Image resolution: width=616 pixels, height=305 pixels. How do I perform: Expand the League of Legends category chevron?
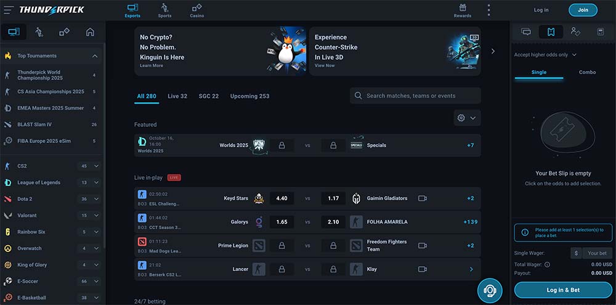96,183
